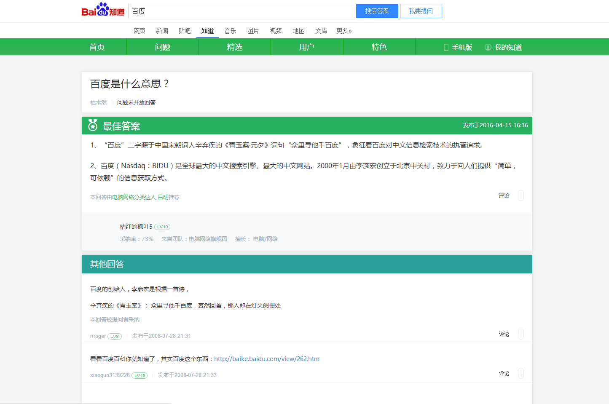Select 特色 in the green navigation bar
609x404 pixels.
(x=379, y=47)
